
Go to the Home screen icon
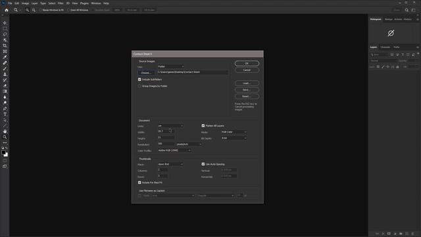pyautogui.click(x=7, y=10)
